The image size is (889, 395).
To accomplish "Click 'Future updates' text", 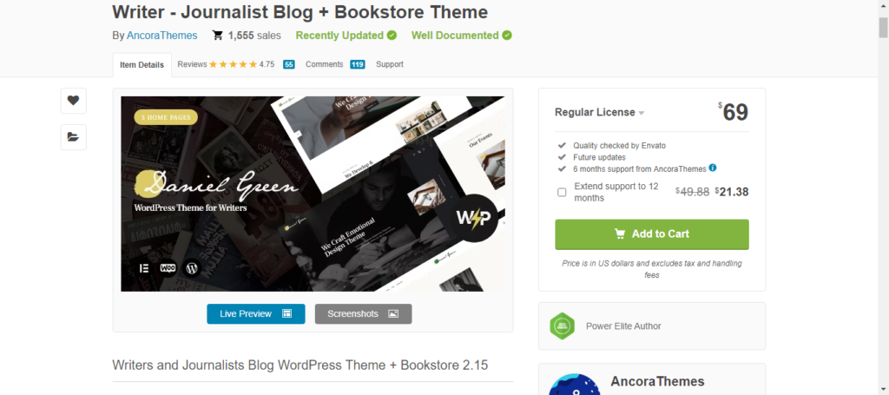I will tap(599, 157).
